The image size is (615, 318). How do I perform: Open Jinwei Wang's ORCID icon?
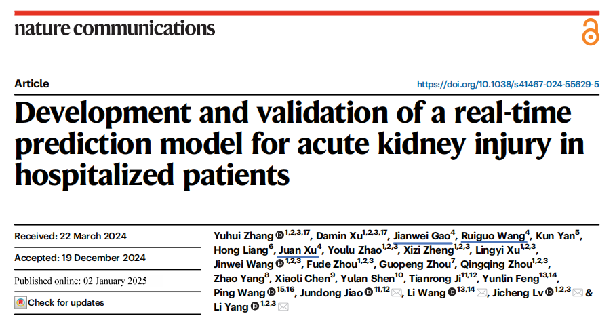(280, 264)
